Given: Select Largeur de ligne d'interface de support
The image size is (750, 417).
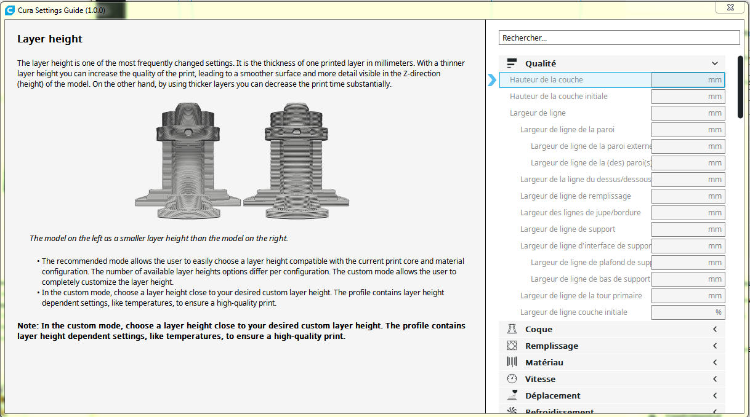Looking at the screenshot, I should [x=586, y=246].
